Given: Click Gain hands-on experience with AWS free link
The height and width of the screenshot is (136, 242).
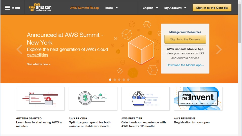Looking at the screenshot, I should (x=143, y=124).
